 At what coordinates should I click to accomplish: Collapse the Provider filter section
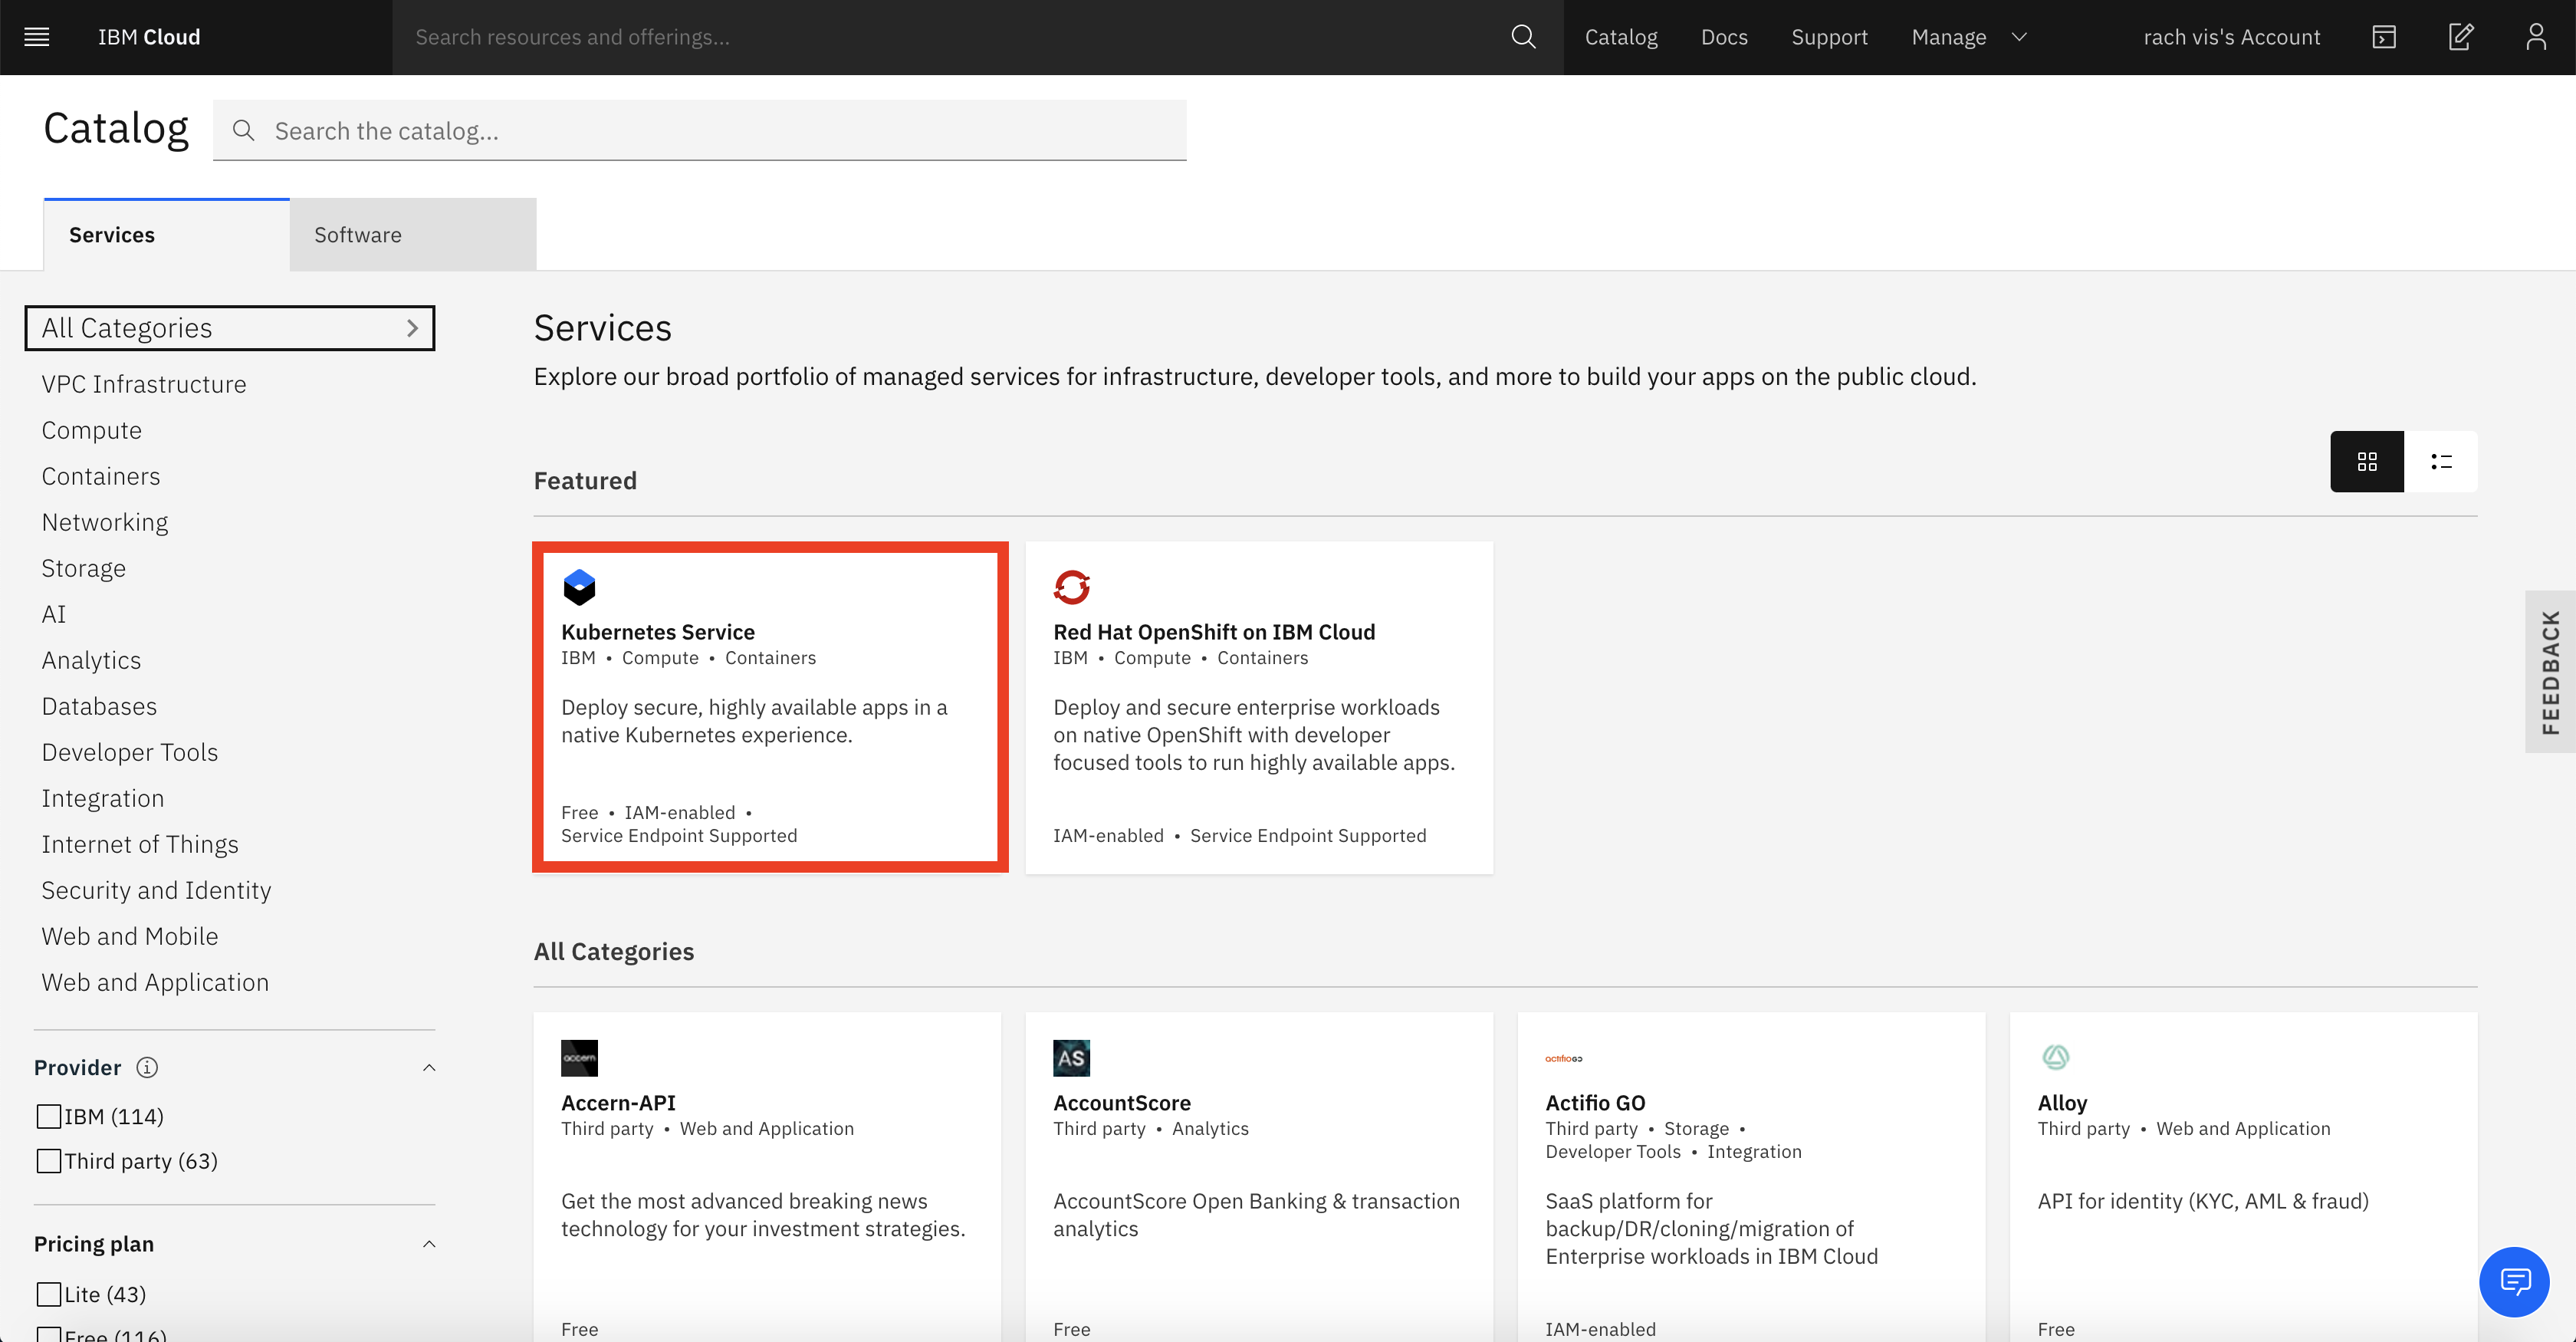click(429, 1067)
